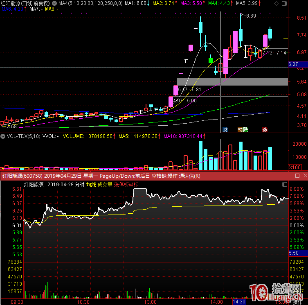Click the 4.97 - 5.00 gap annotation
Image resolution: width=308 pixels, height=305 pixels.
pyautogui.click(x=185, y=101)
